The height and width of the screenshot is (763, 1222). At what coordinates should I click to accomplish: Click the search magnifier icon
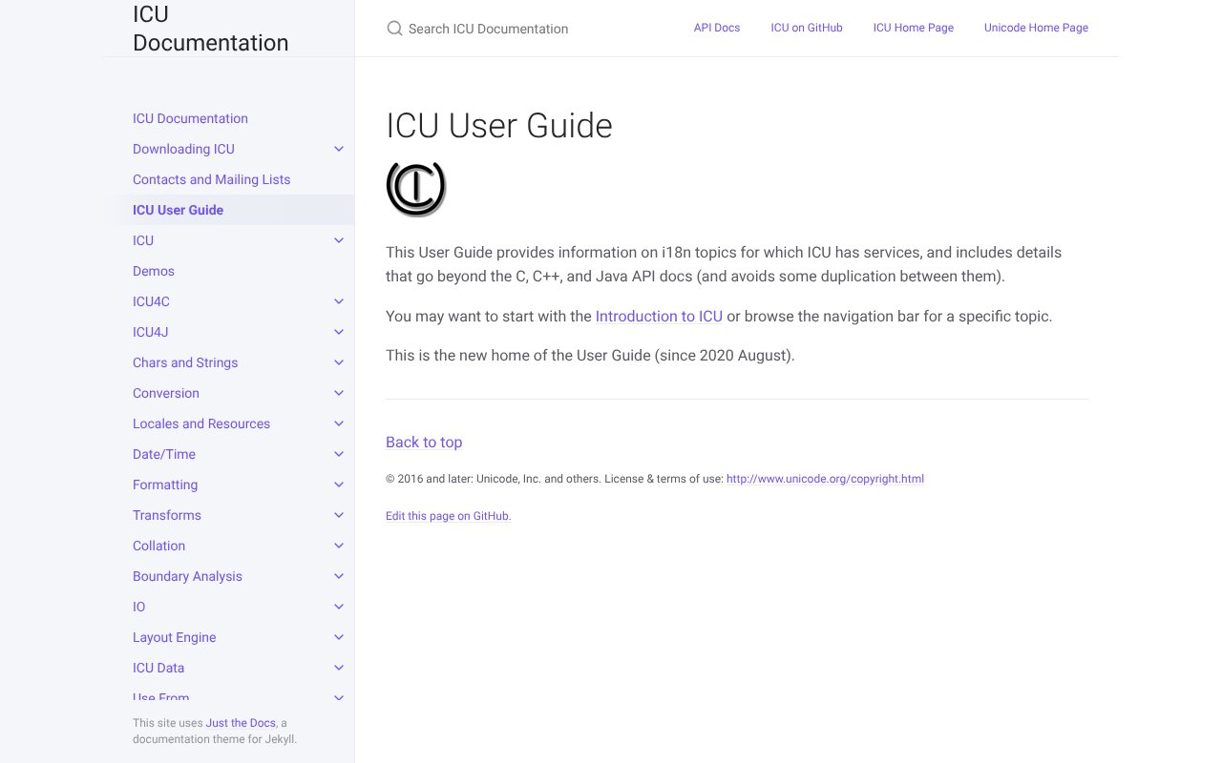coord(394,29)
